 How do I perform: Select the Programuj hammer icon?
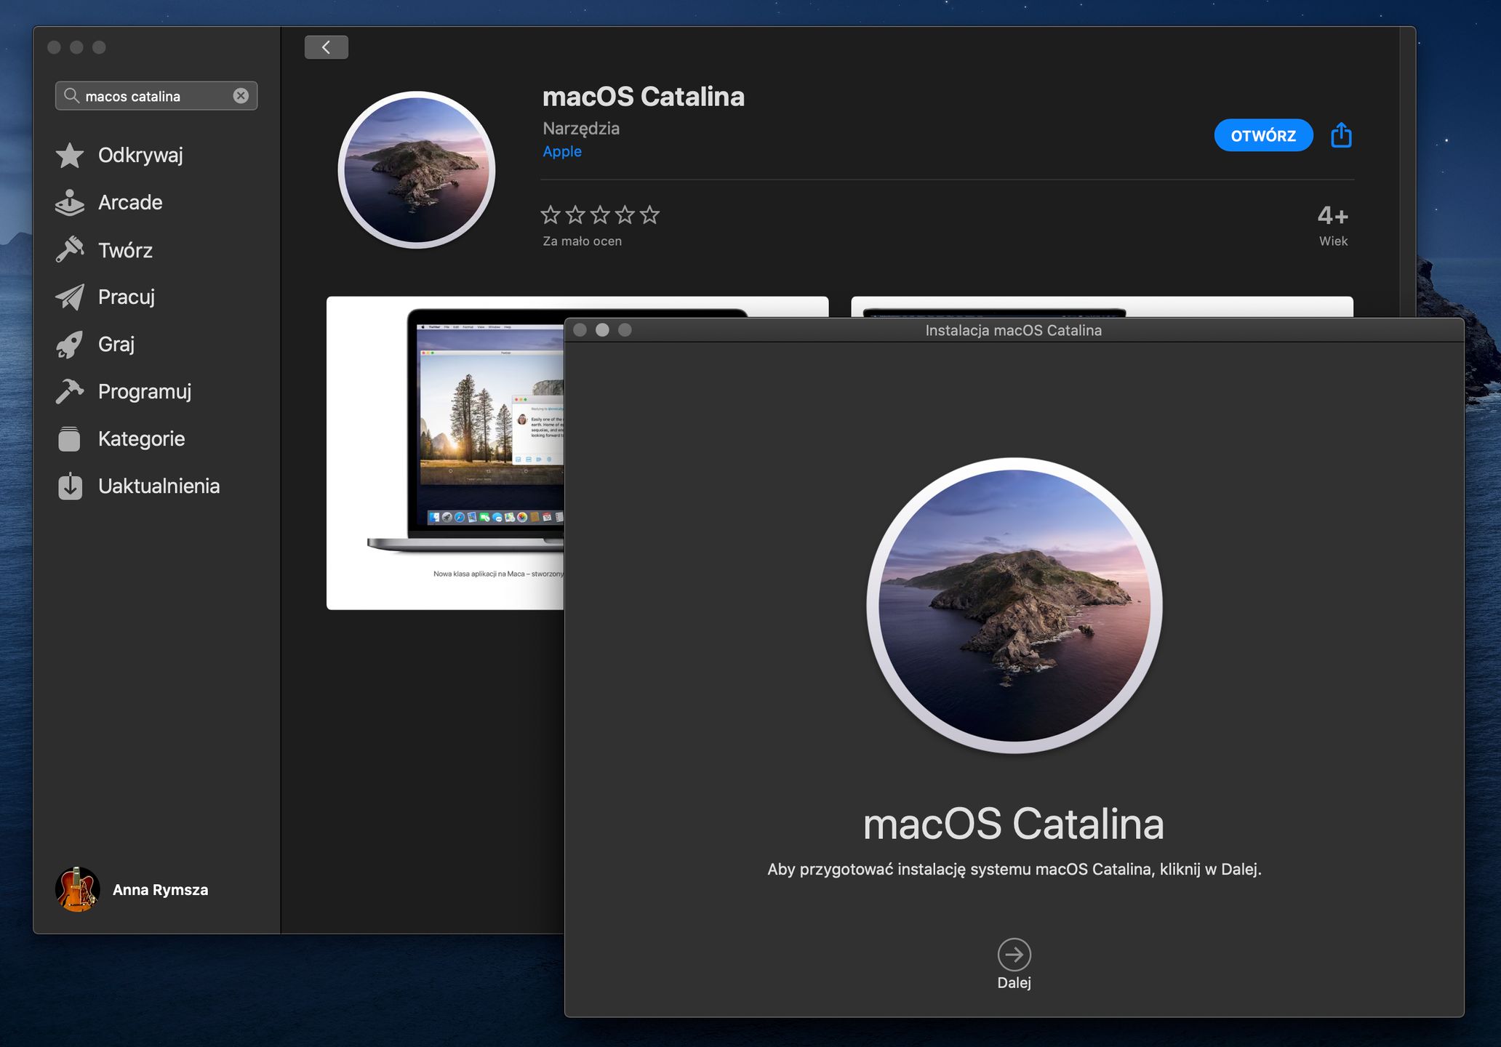70,391
